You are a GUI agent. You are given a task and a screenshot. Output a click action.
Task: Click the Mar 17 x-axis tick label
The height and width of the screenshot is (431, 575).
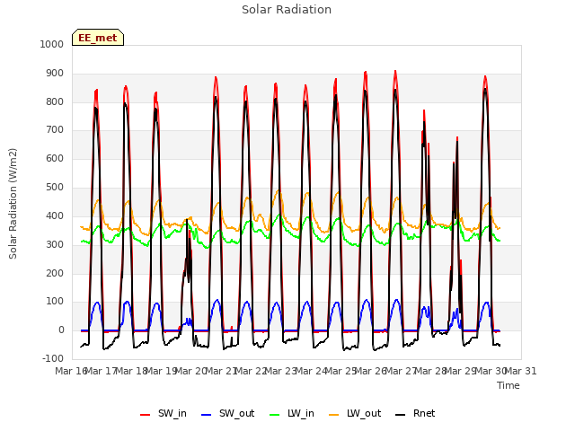(102, 371)
